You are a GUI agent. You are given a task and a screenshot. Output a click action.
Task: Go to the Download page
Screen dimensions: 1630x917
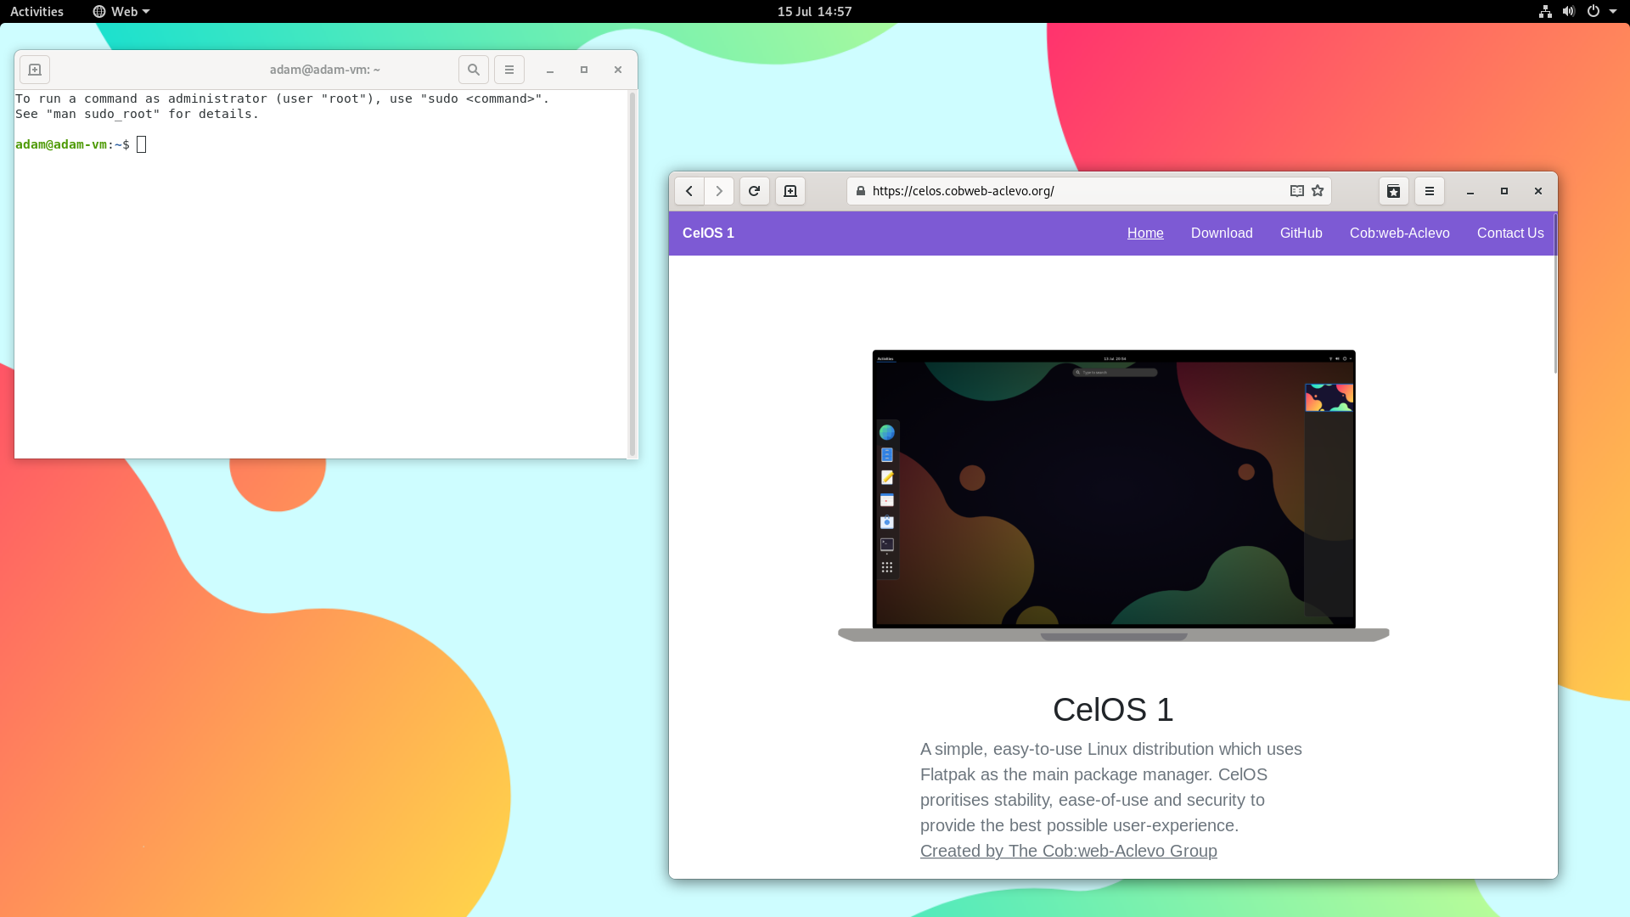pos(1221,233)
